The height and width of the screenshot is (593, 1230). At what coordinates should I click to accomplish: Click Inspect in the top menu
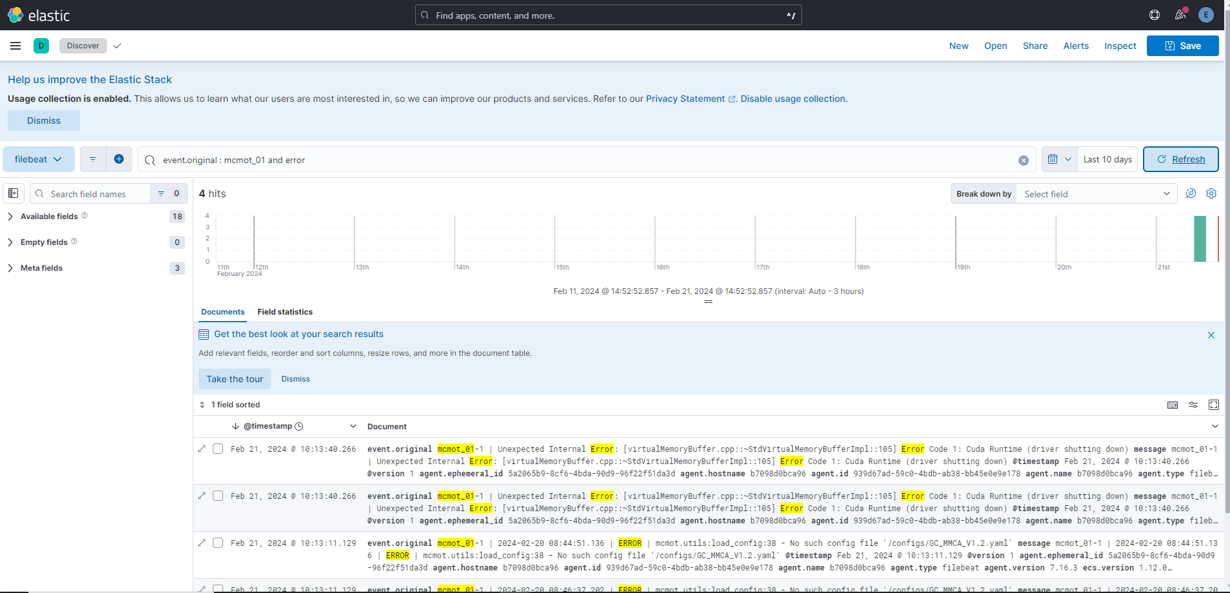1120,46
